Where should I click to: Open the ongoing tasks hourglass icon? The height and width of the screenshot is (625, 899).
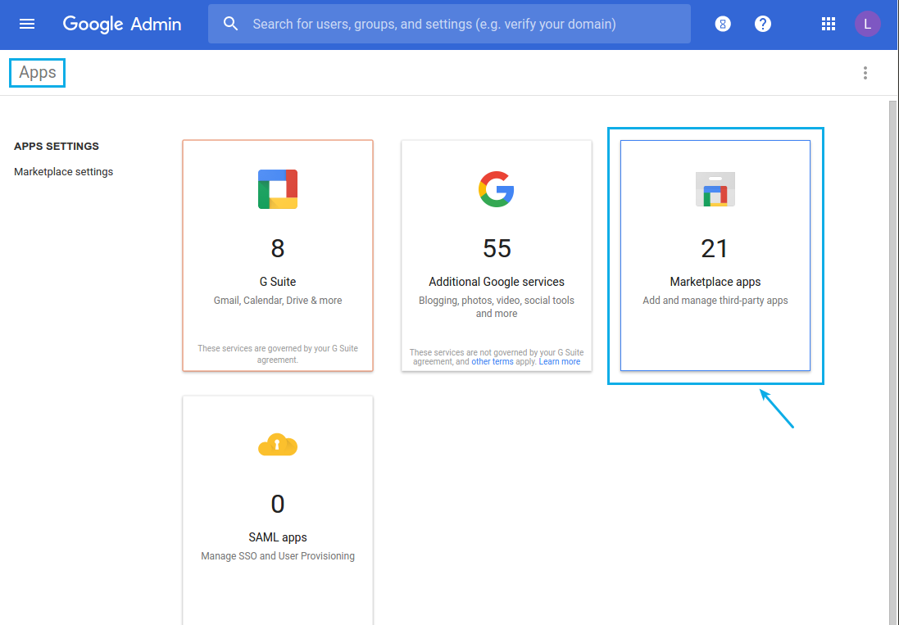tap(722, 24)
